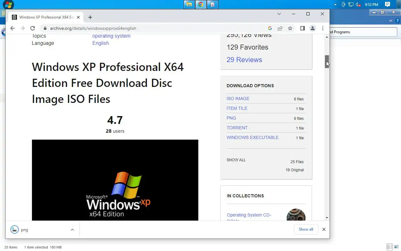Screen dimensions: 401x251
Task: Click the network tray icon
Action: 351,5
